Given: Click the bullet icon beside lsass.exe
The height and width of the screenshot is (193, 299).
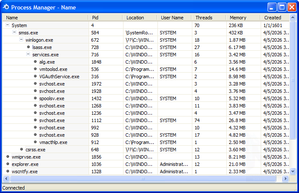Looking at the screenshot, I should 28,47.
